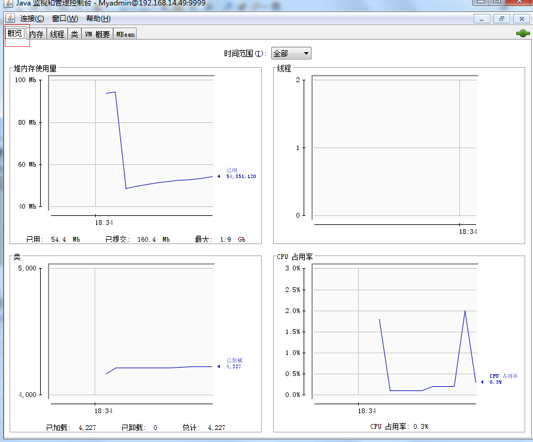Go to the 类 tab
Viewport: 533px width, 442px height.
pos(74,34)
